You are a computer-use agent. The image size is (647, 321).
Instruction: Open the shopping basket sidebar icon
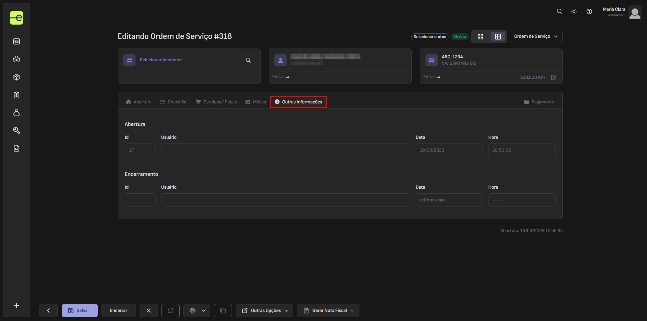(17, 59)
